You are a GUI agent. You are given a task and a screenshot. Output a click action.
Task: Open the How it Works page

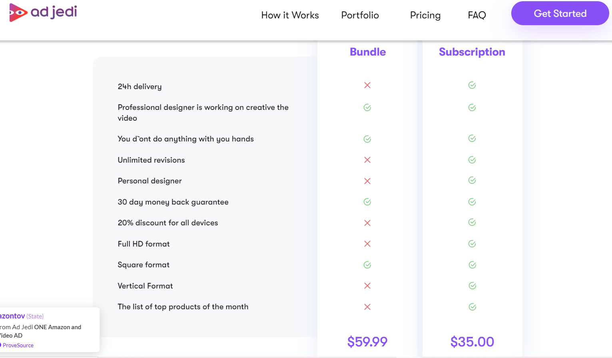tap(290, 15)
